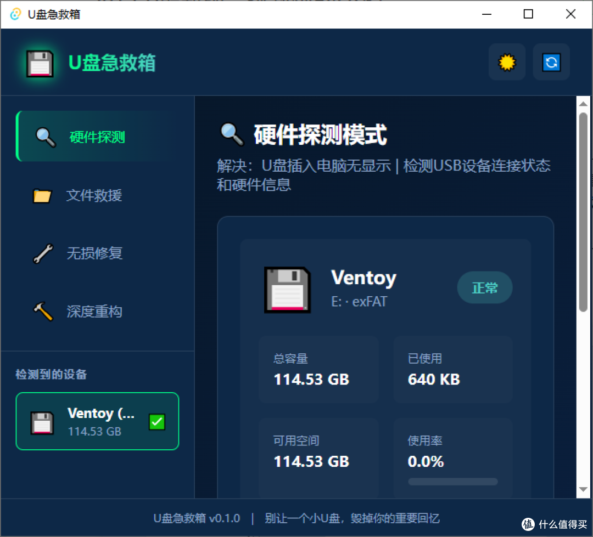Click the E: · exFAT label
This screenshot has height=537, width=593.
point(359,302)
